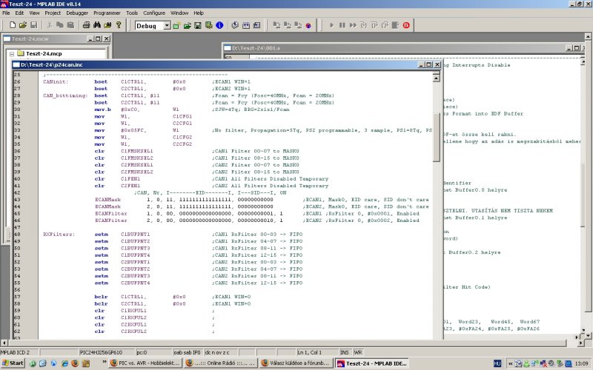This screenshot has height=370, width=593.
Task: Click the HU language indicator in tray
Action: tap(497, 363)
